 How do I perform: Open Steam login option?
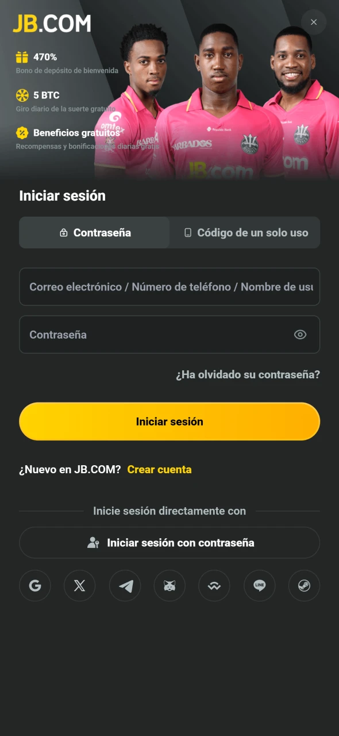pos(304,585)
